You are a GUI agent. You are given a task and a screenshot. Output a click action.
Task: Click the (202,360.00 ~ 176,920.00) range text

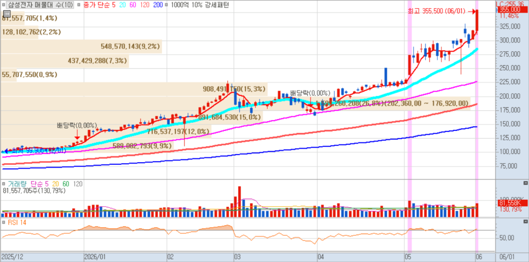tap(427, 104)
